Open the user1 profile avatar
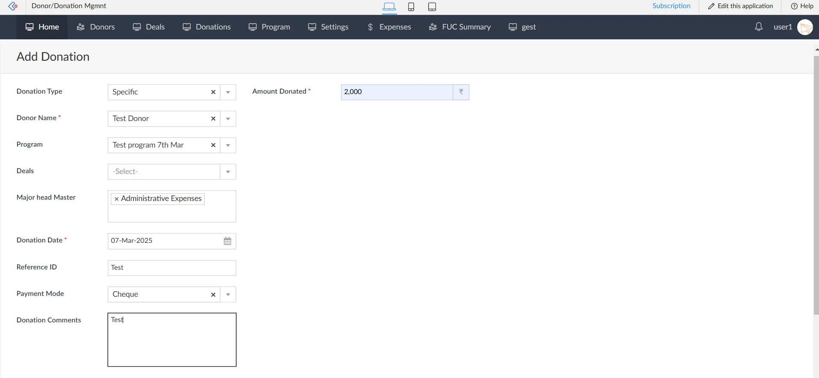The image size is (819, 378). tap(805, 27)
